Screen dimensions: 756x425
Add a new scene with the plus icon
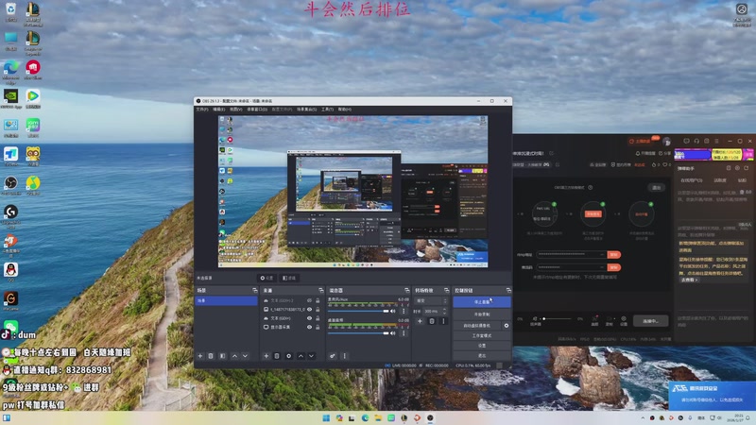[199, 356]
